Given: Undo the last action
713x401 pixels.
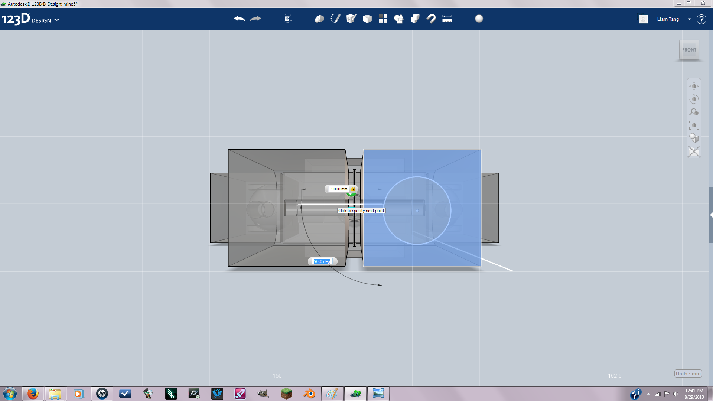Looking at the screenshot, I should (240, 19).
